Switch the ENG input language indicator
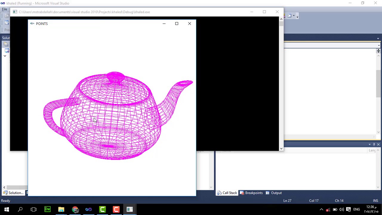 357,209
